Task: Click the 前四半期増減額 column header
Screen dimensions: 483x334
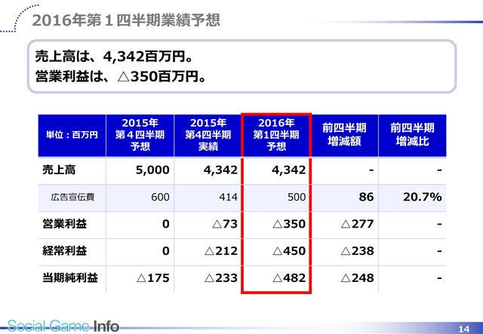Action: pyautogui.click(x=344, y=135)
